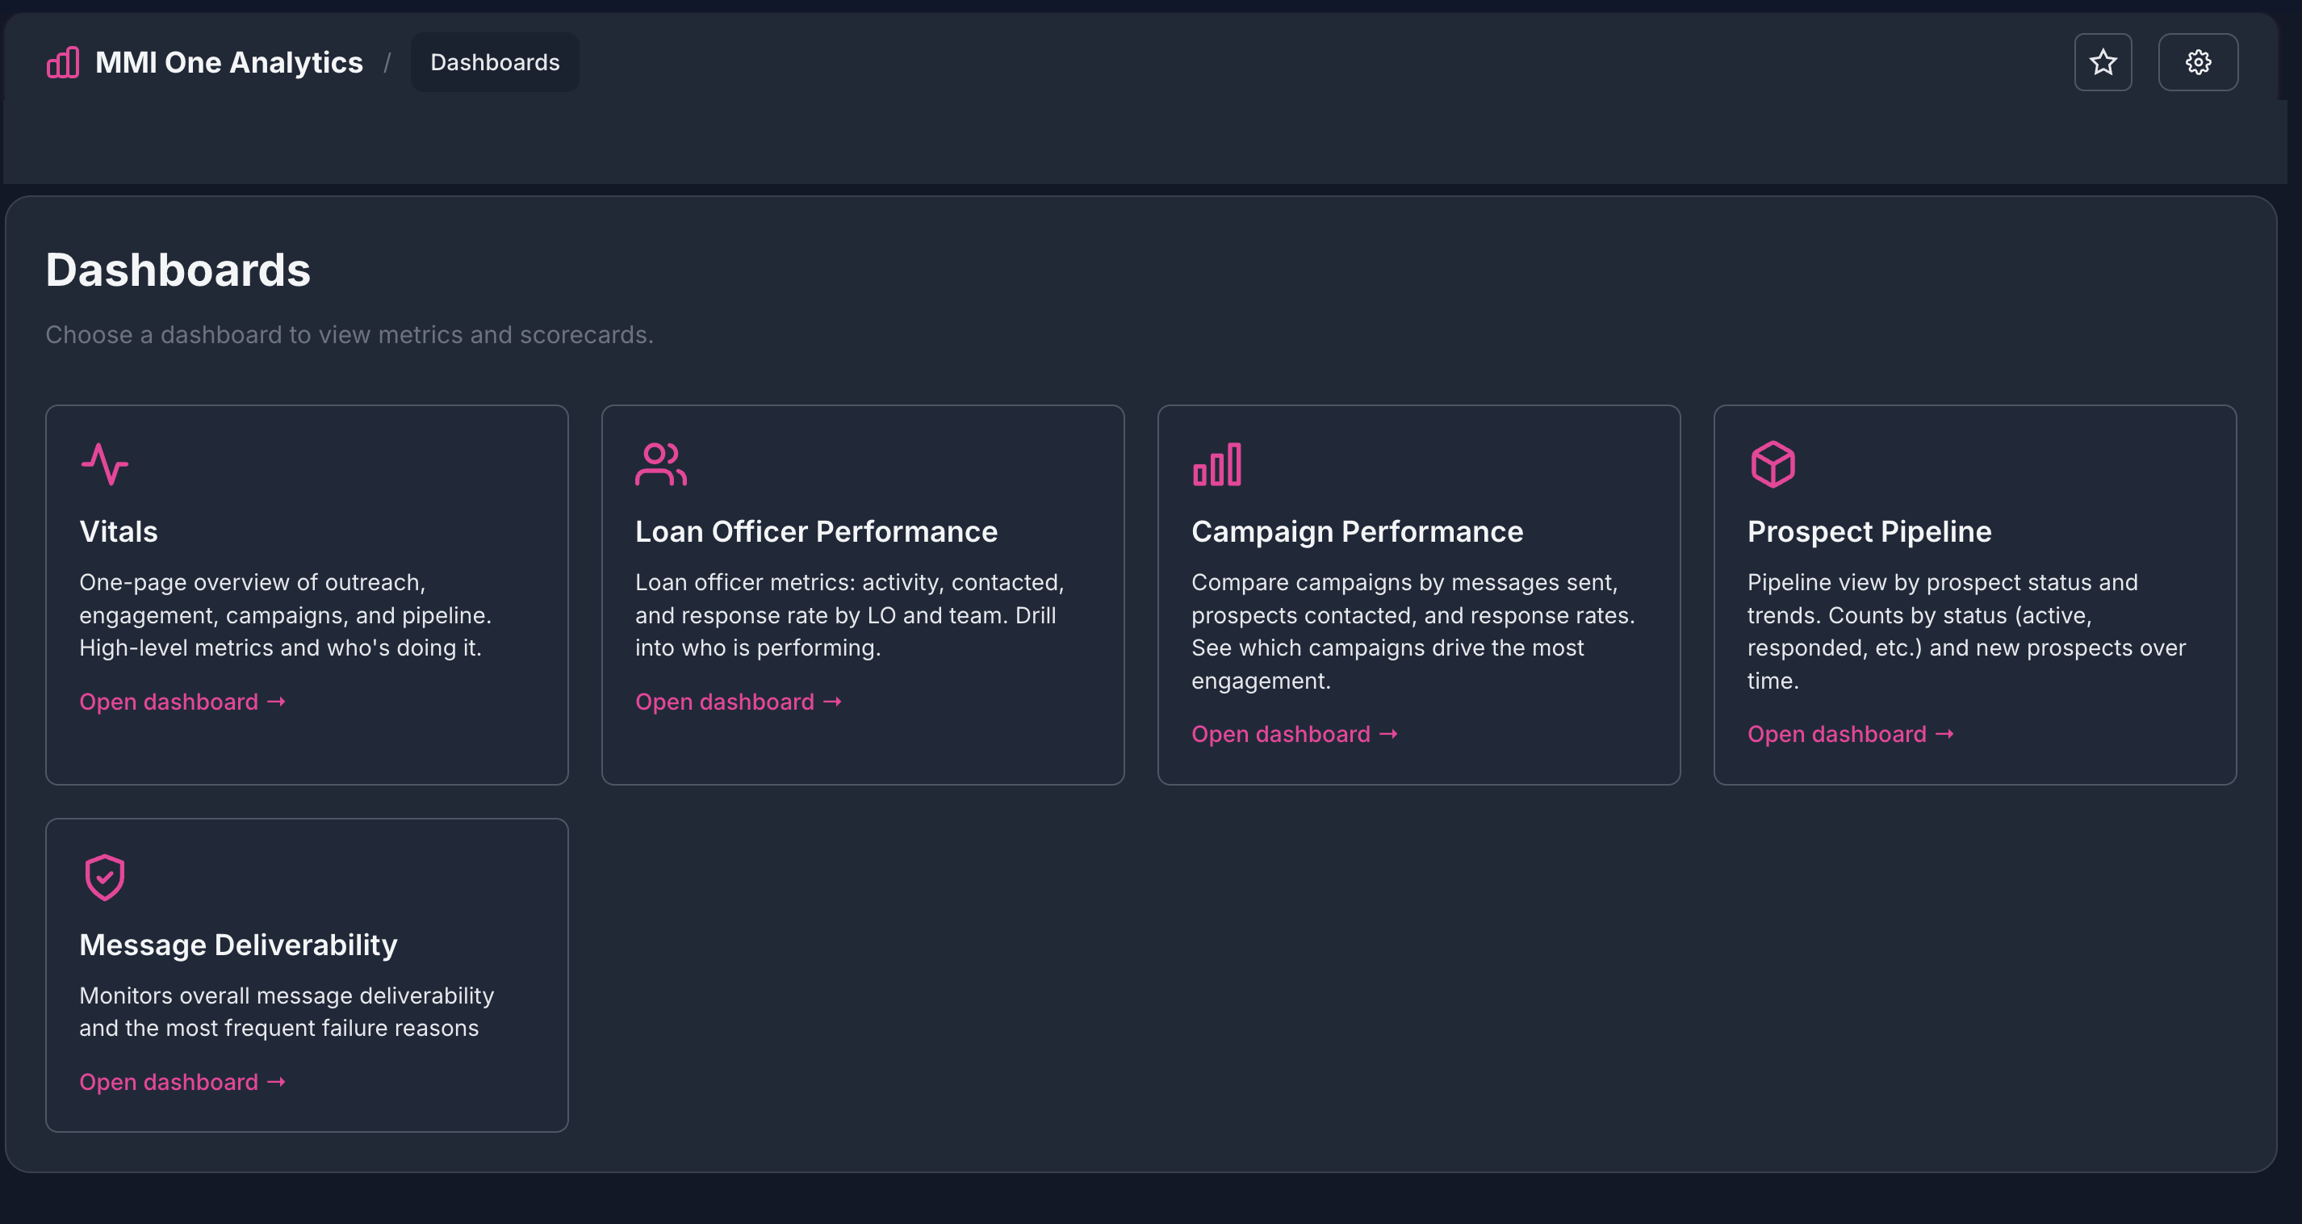Open dashboard link for Campaign Performance
This screenshot has height=1224, width=2302.
coord(1294,734)
